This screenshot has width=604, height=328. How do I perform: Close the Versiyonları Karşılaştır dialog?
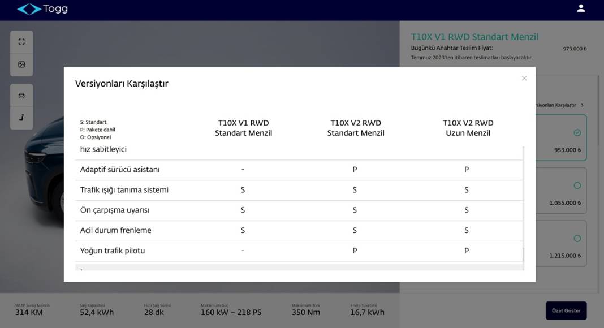pyautogui.click(x=524, y=79)
